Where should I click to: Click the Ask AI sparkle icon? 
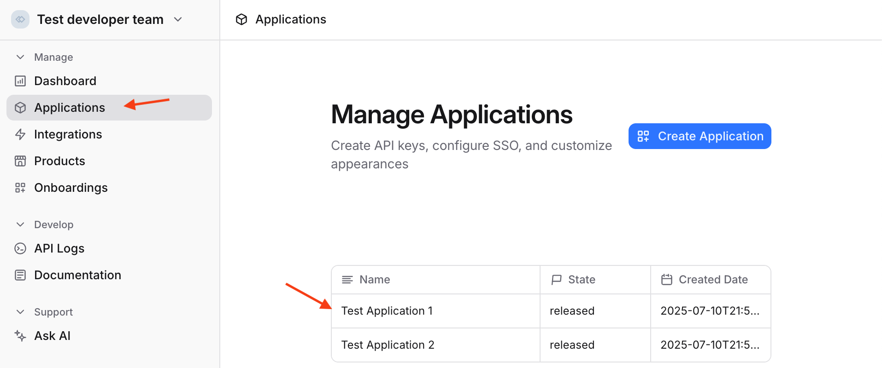[x=20, y=336]
